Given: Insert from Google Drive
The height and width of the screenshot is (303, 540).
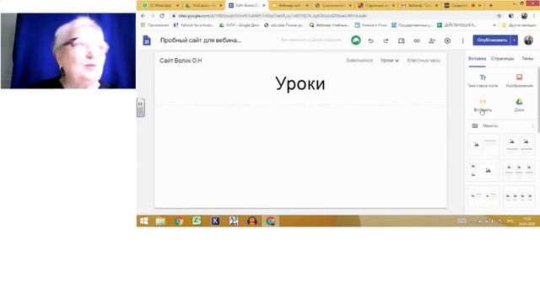Looking at the screenshot, I should click(519, 105).
